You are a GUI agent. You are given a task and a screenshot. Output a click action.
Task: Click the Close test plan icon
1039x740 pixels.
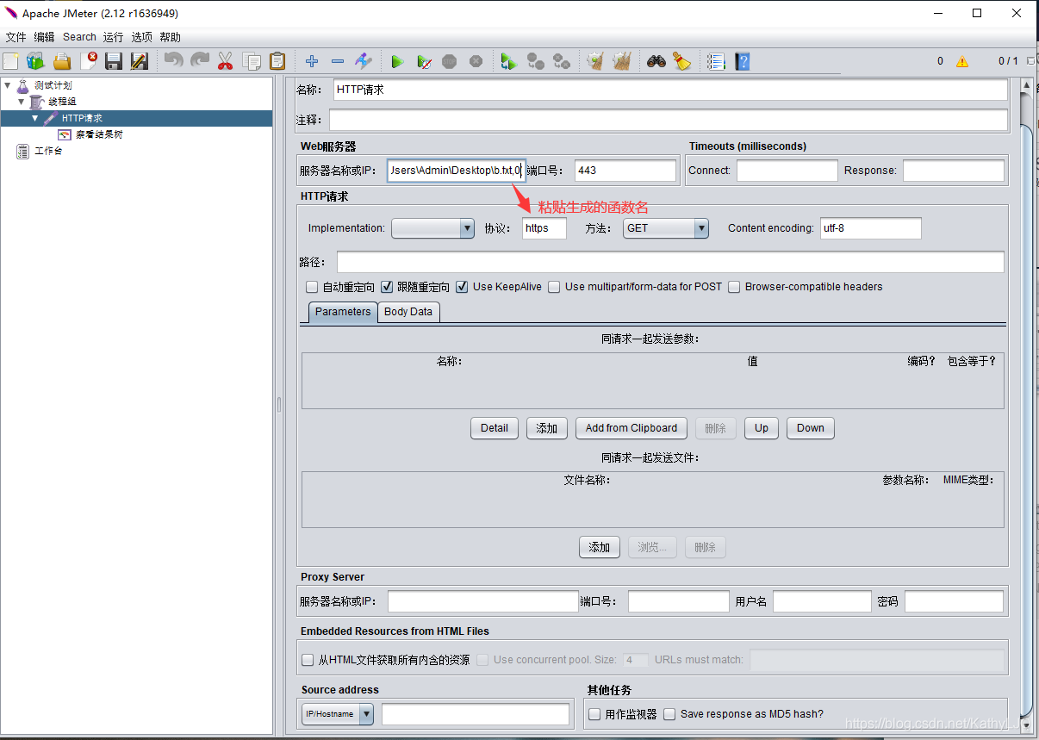point(88,61)
